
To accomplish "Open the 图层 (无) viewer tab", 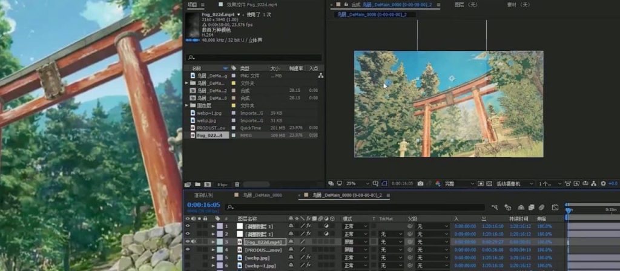I will click(464, 5).
